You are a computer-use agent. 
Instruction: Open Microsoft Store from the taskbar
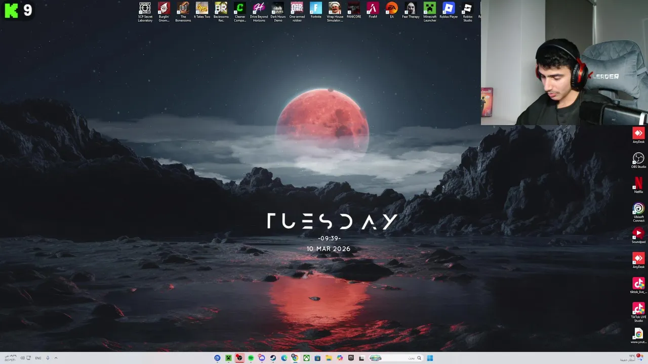click(x=317, y=358)
